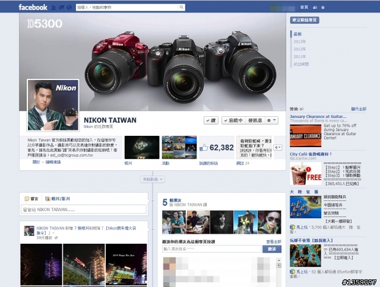This screenshot has width=380, height=287.
Task: Toggle the Like button on the page
Action: (x=211, y=120)
